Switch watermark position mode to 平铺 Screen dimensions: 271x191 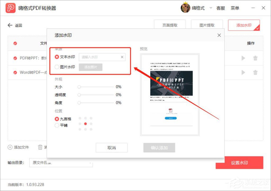pyautogui.click(x=57, y=125)
